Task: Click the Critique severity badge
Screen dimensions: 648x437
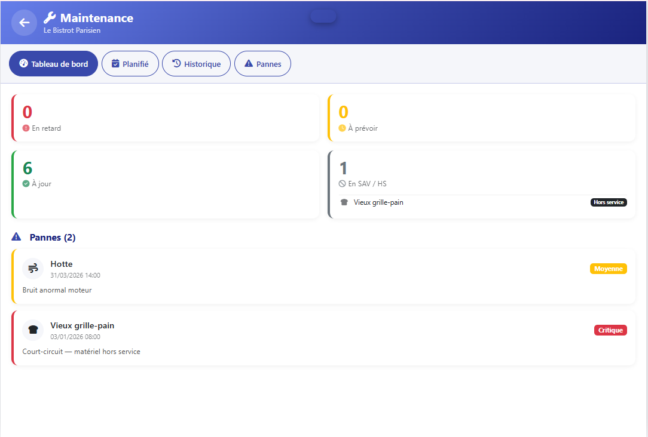Action: [610, 330]
